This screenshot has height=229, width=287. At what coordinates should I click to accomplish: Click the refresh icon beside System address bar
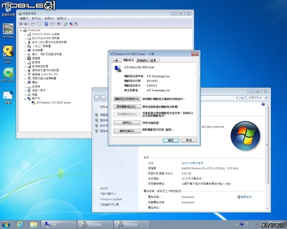pos(242,98)
